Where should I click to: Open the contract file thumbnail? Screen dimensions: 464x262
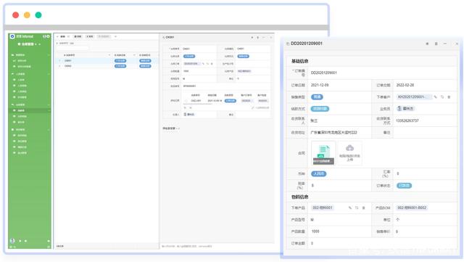[323, 153]
